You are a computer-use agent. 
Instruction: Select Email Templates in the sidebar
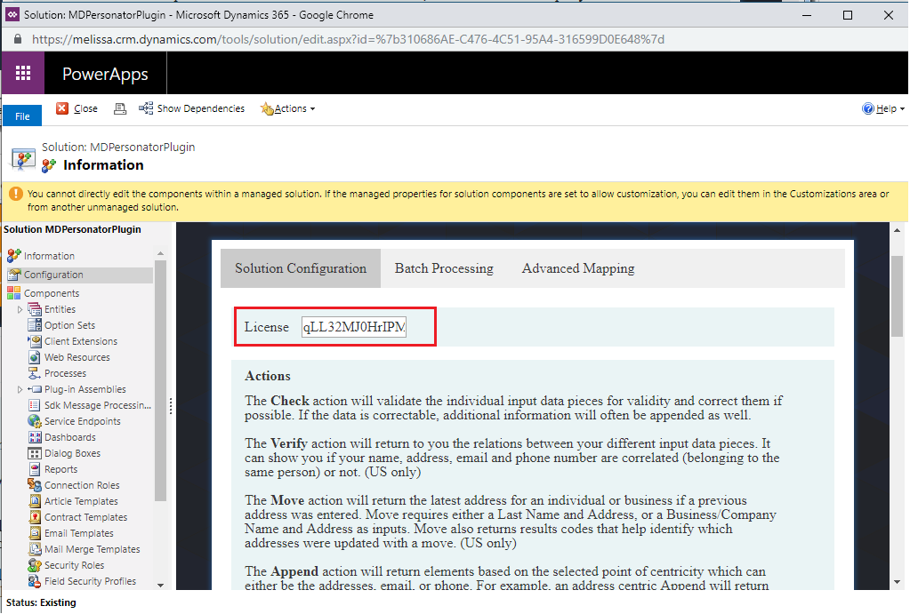78,533
